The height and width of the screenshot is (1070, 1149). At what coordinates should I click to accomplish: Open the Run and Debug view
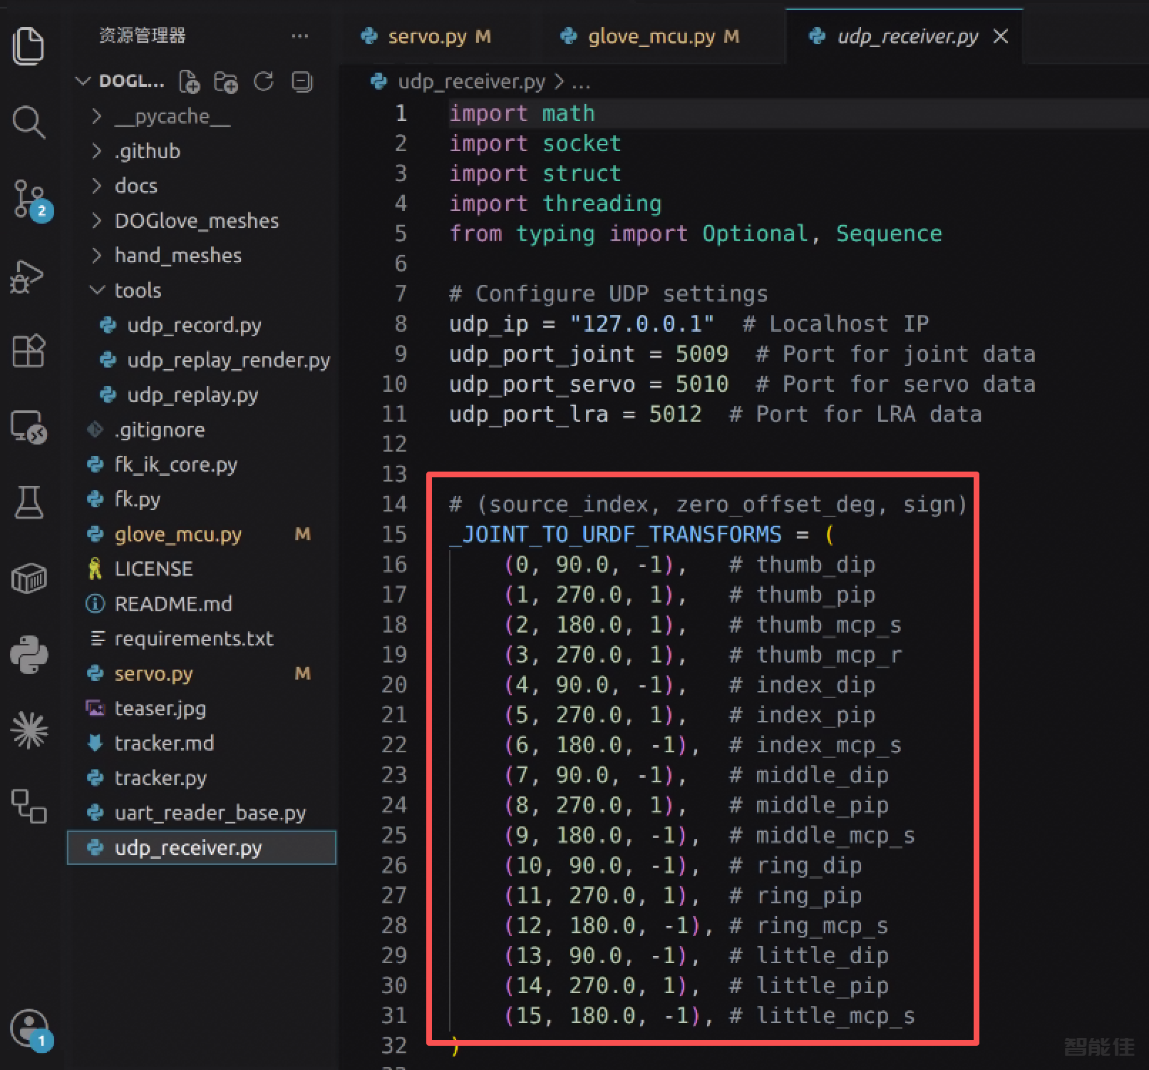click(27, 276)
